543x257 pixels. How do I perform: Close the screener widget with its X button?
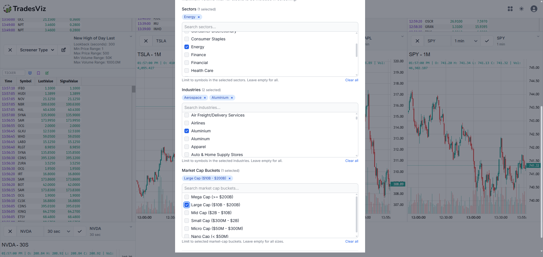click(x=10, y=50)
